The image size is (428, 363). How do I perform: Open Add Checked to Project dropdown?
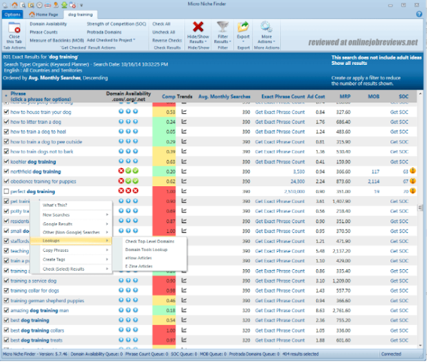click(x=111, y=40)
